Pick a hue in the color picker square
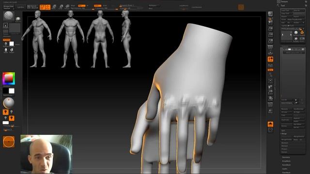Screen dimensions: 310x174 (x=9, y=78)
